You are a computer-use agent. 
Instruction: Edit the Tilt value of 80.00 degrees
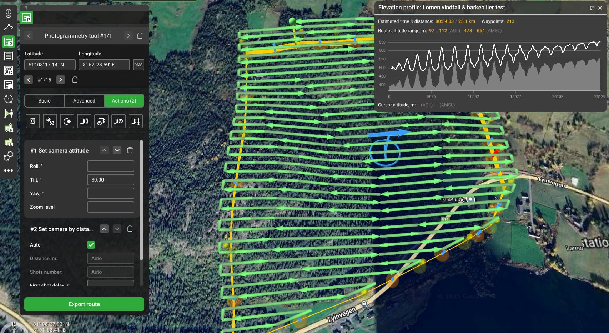click(x=110, y=179)
